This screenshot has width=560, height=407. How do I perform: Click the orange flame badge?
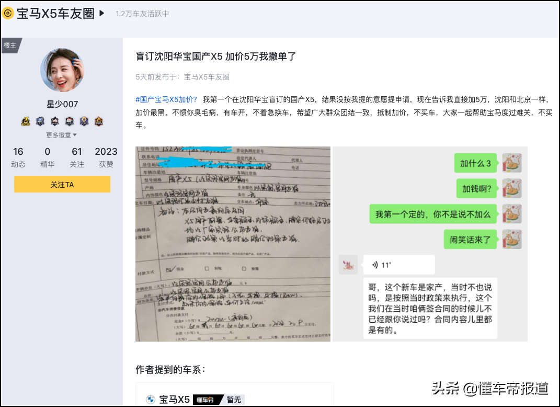click(x=99, y=121)
